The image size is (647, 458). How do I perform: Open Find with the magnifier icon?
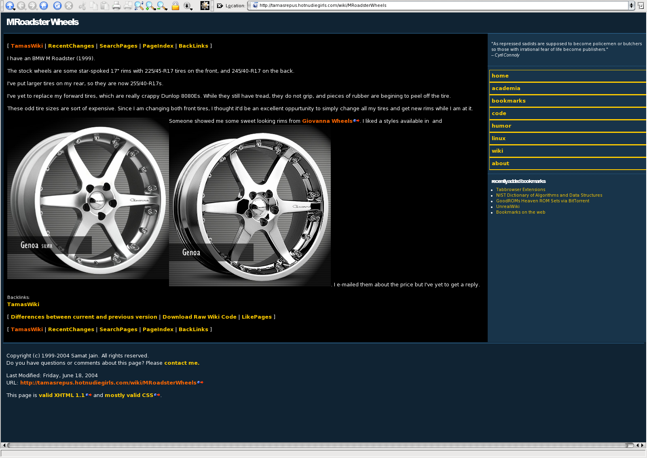pyautogui.click(x=139, y=6)
